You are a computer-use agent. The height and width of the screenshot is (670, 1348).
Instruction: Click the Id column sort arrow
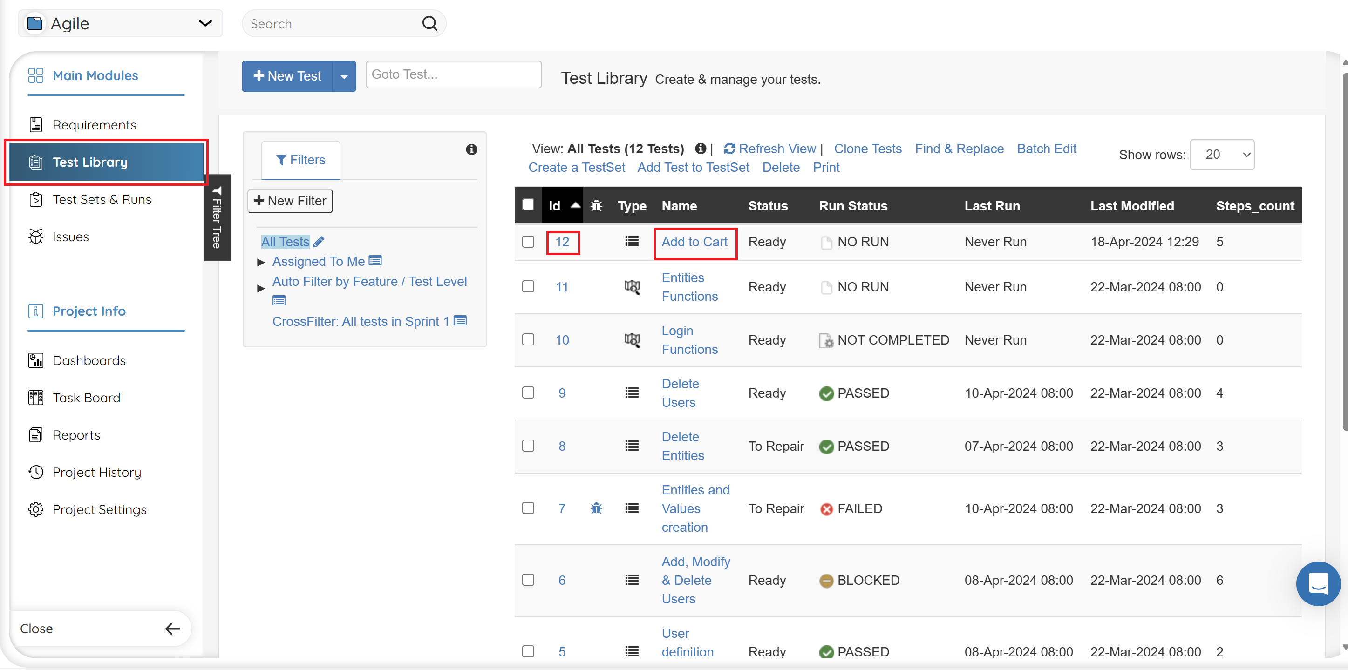point(575,205)
